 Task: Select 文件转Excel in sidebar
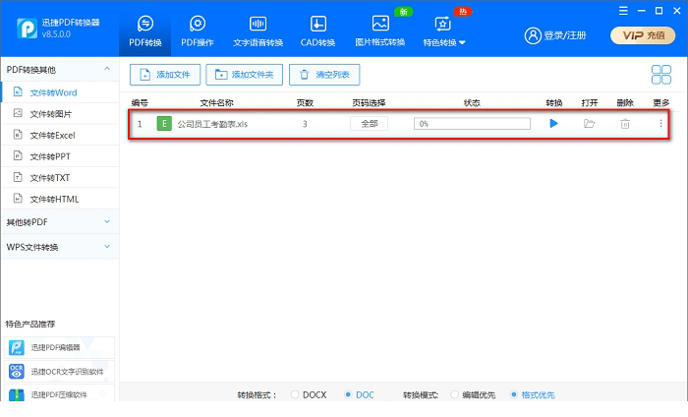[x=60, y=135]
